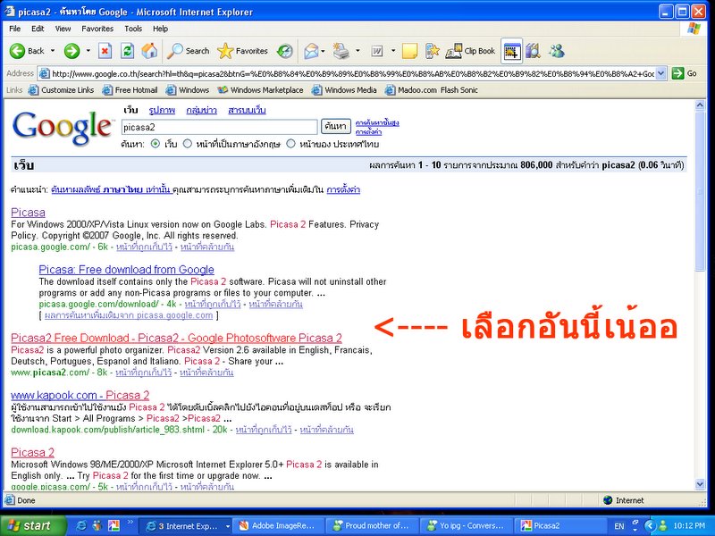The image size is (715, 536).
Task: Switch to Adobe ImageReady taskbar button
Action: [279, 526]
